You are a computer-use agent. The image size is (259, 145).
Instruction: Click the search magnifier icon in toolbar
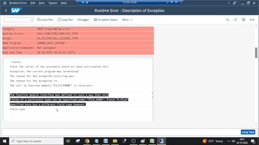(x=227, y=20)
